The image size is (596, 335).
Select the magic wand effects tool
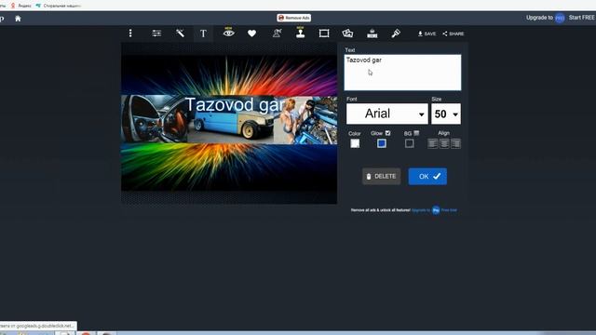[x=180, y=33]
